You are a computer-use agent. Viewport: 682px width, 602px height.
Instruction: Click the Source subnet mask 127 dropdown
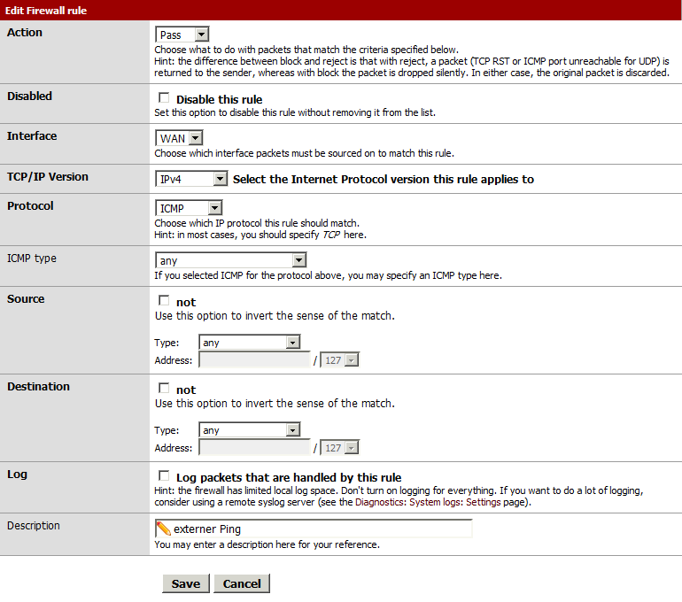pyautogui.click(x=340, y=360)
